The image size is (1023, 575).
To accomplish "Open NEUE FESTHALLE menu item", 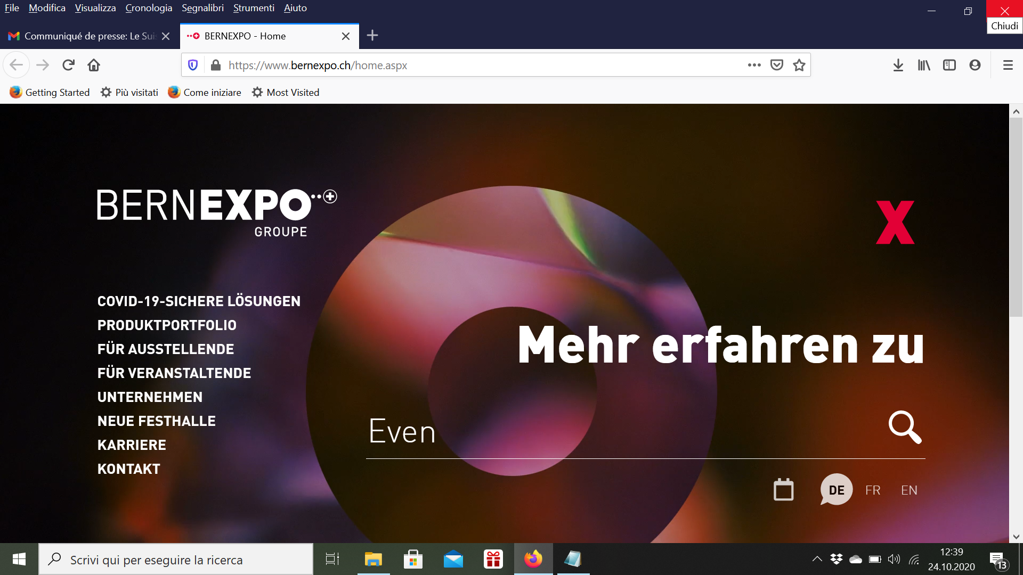I will (157, 421).
